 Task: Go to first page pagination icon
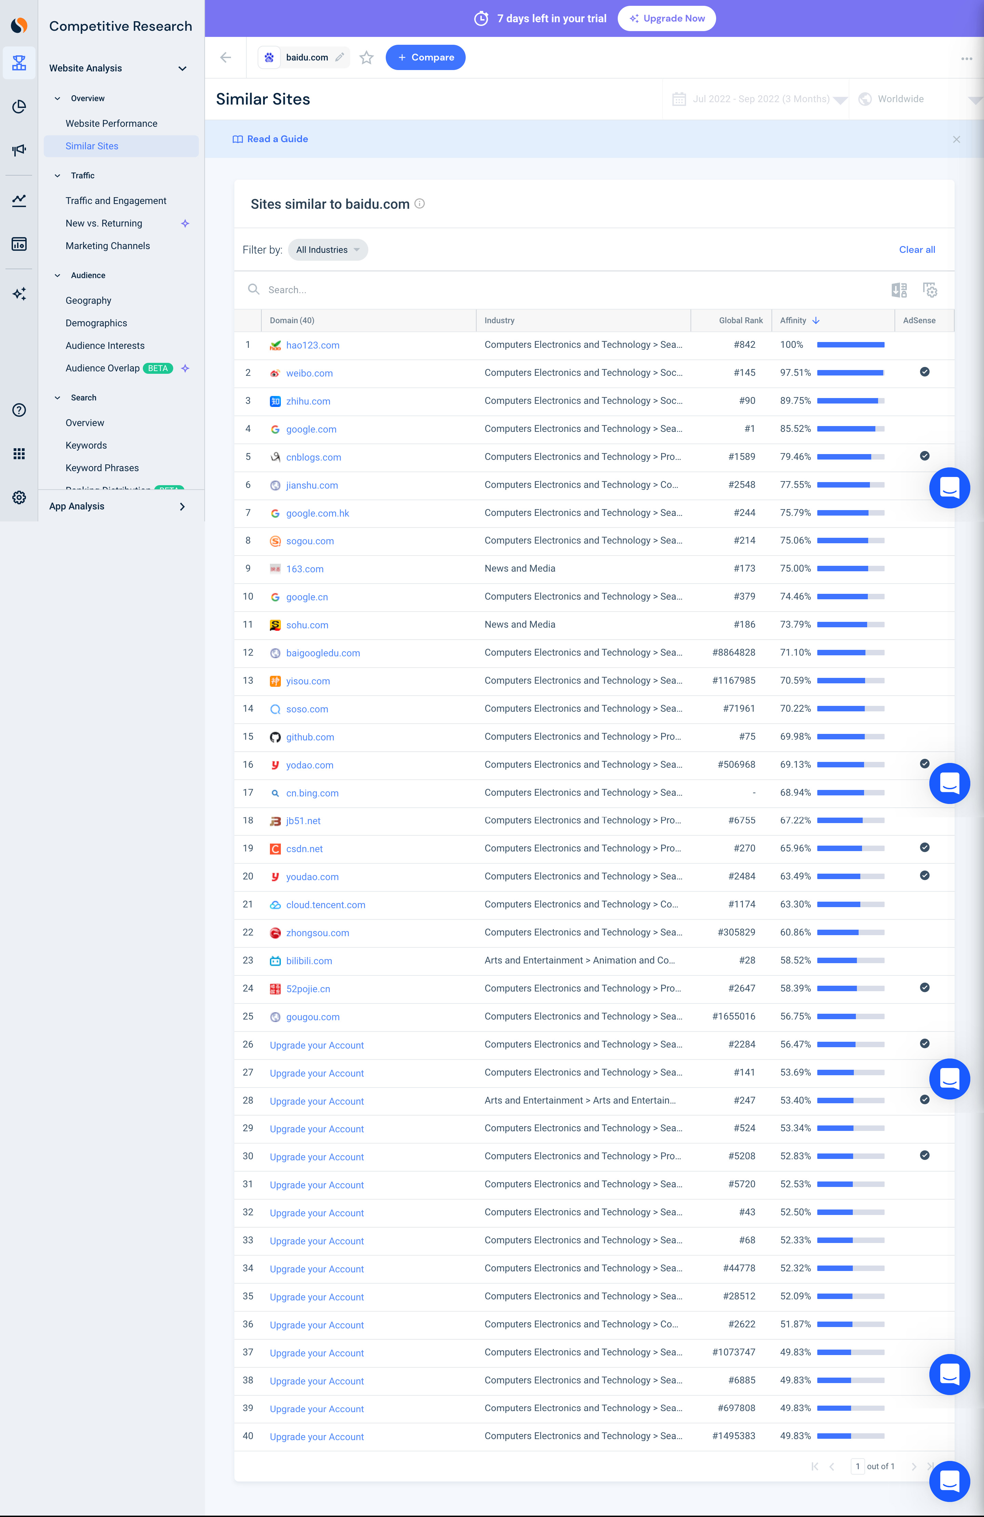815,1467
